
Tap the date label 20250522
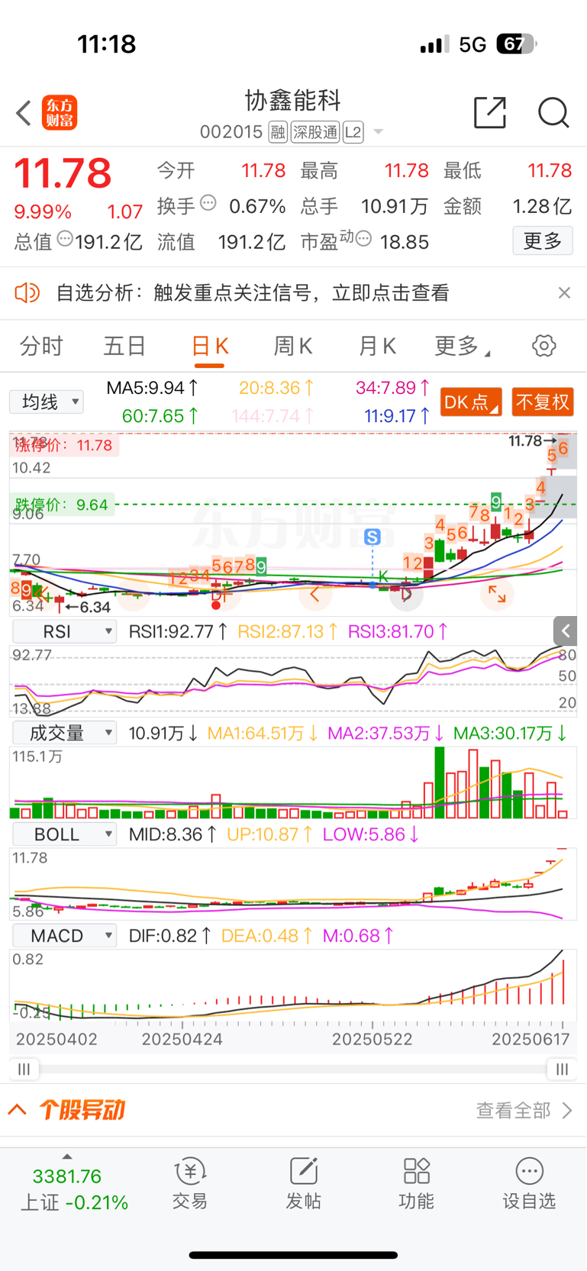(x=373, y=1039)
